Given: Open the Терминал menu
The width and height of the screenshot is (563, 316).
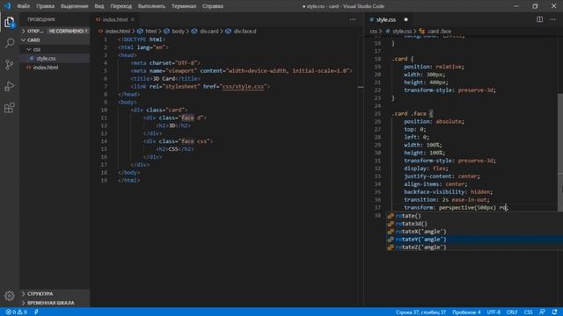Looking at the screenshot, I should click(184, 6).
